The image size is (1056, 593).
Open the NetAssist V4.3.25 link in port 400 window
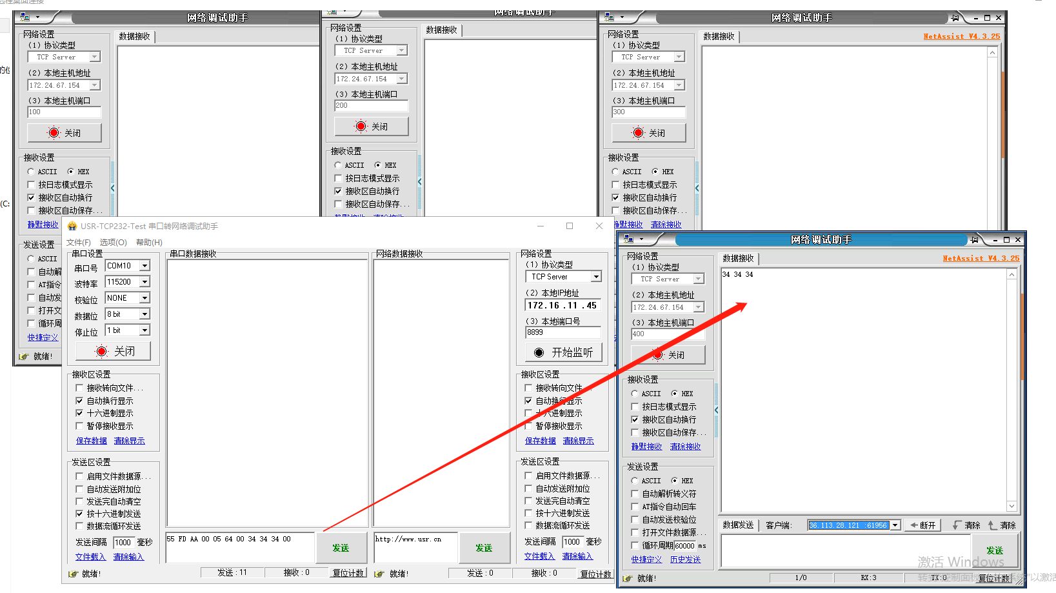(x=981, y=258)
